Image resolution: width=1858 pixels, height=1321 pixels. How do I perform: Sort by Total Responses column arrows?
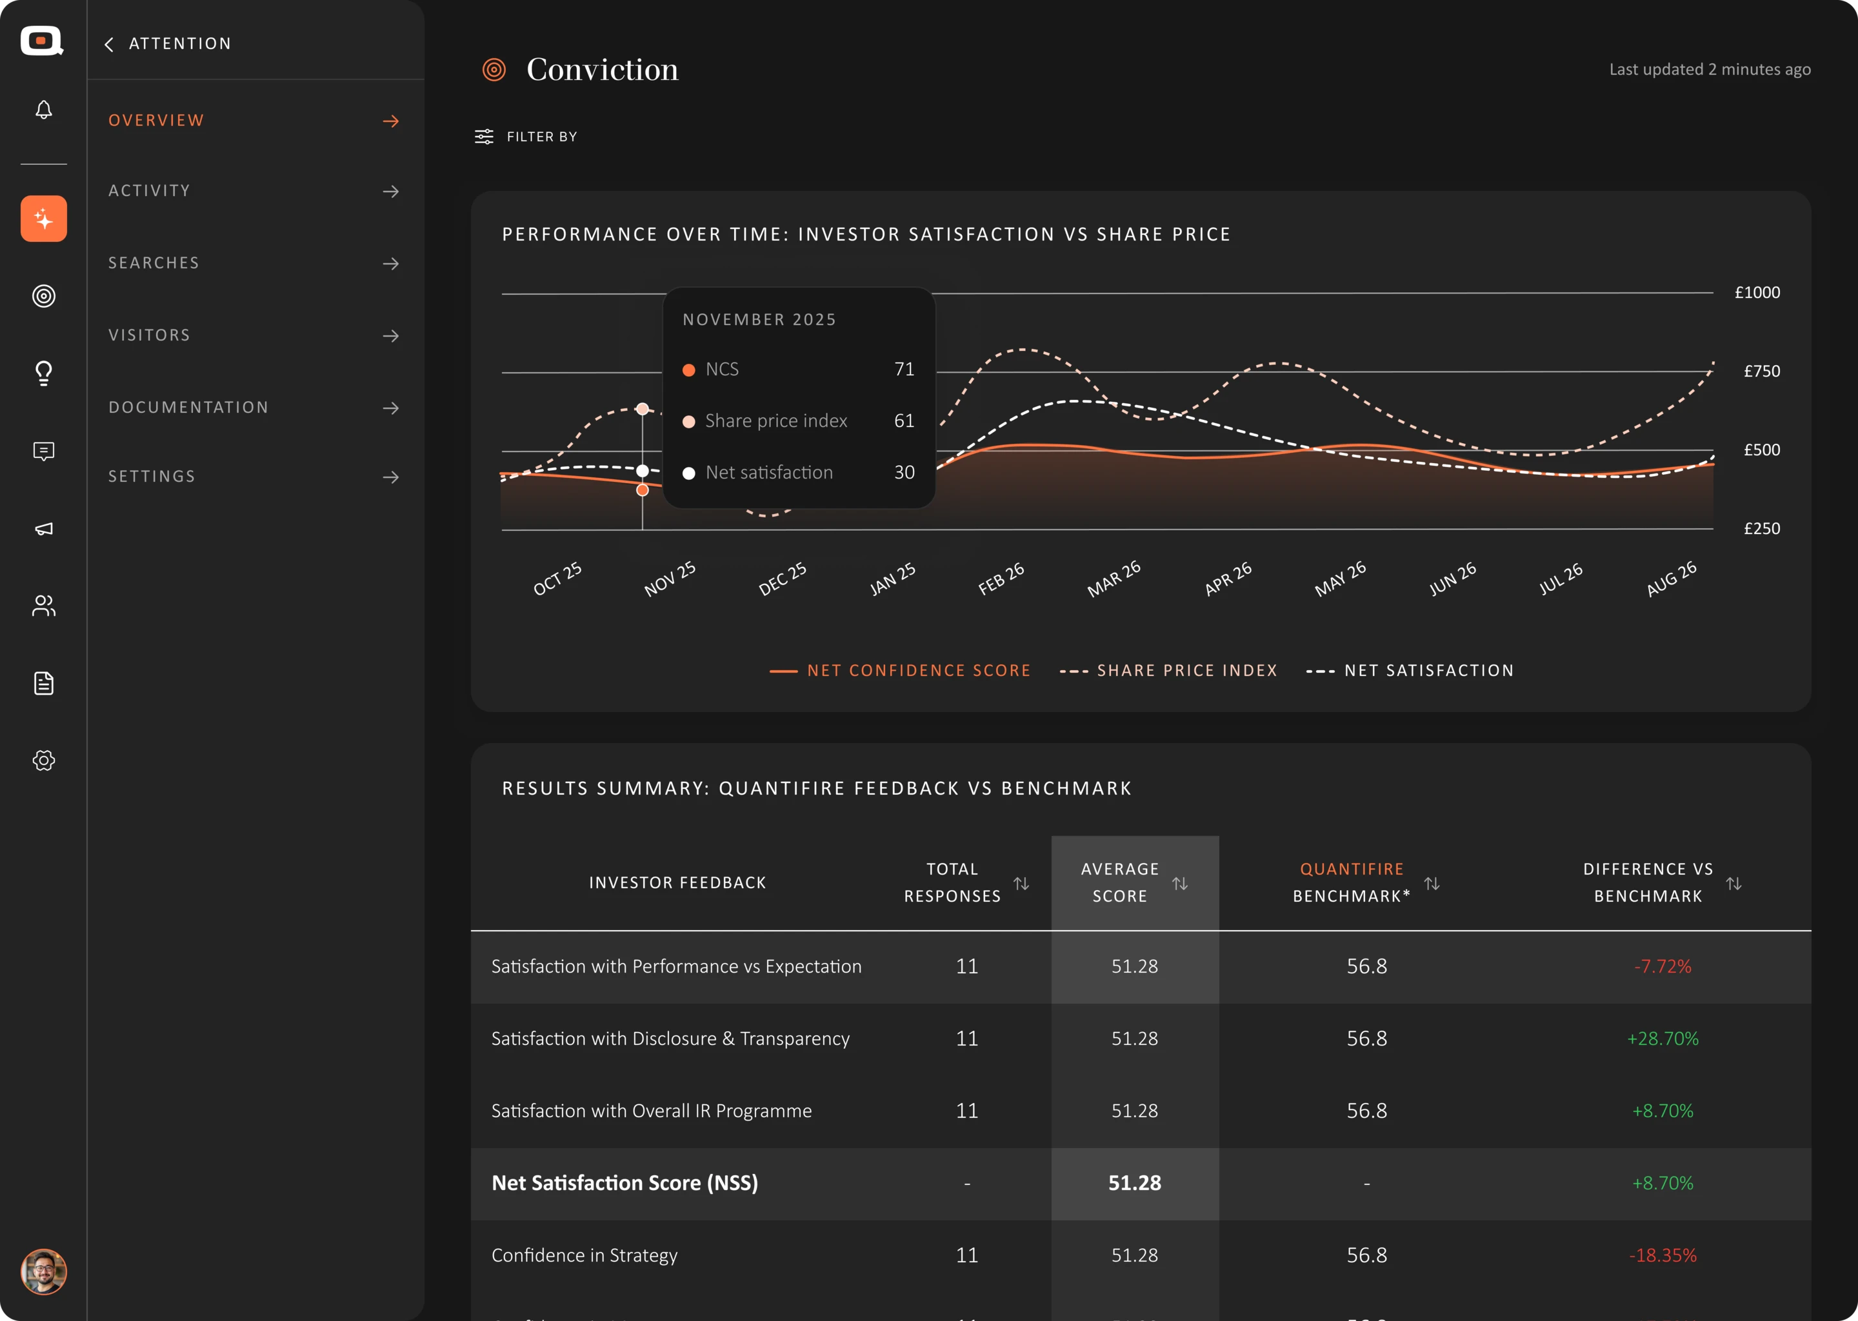(x=1022, y=884)
